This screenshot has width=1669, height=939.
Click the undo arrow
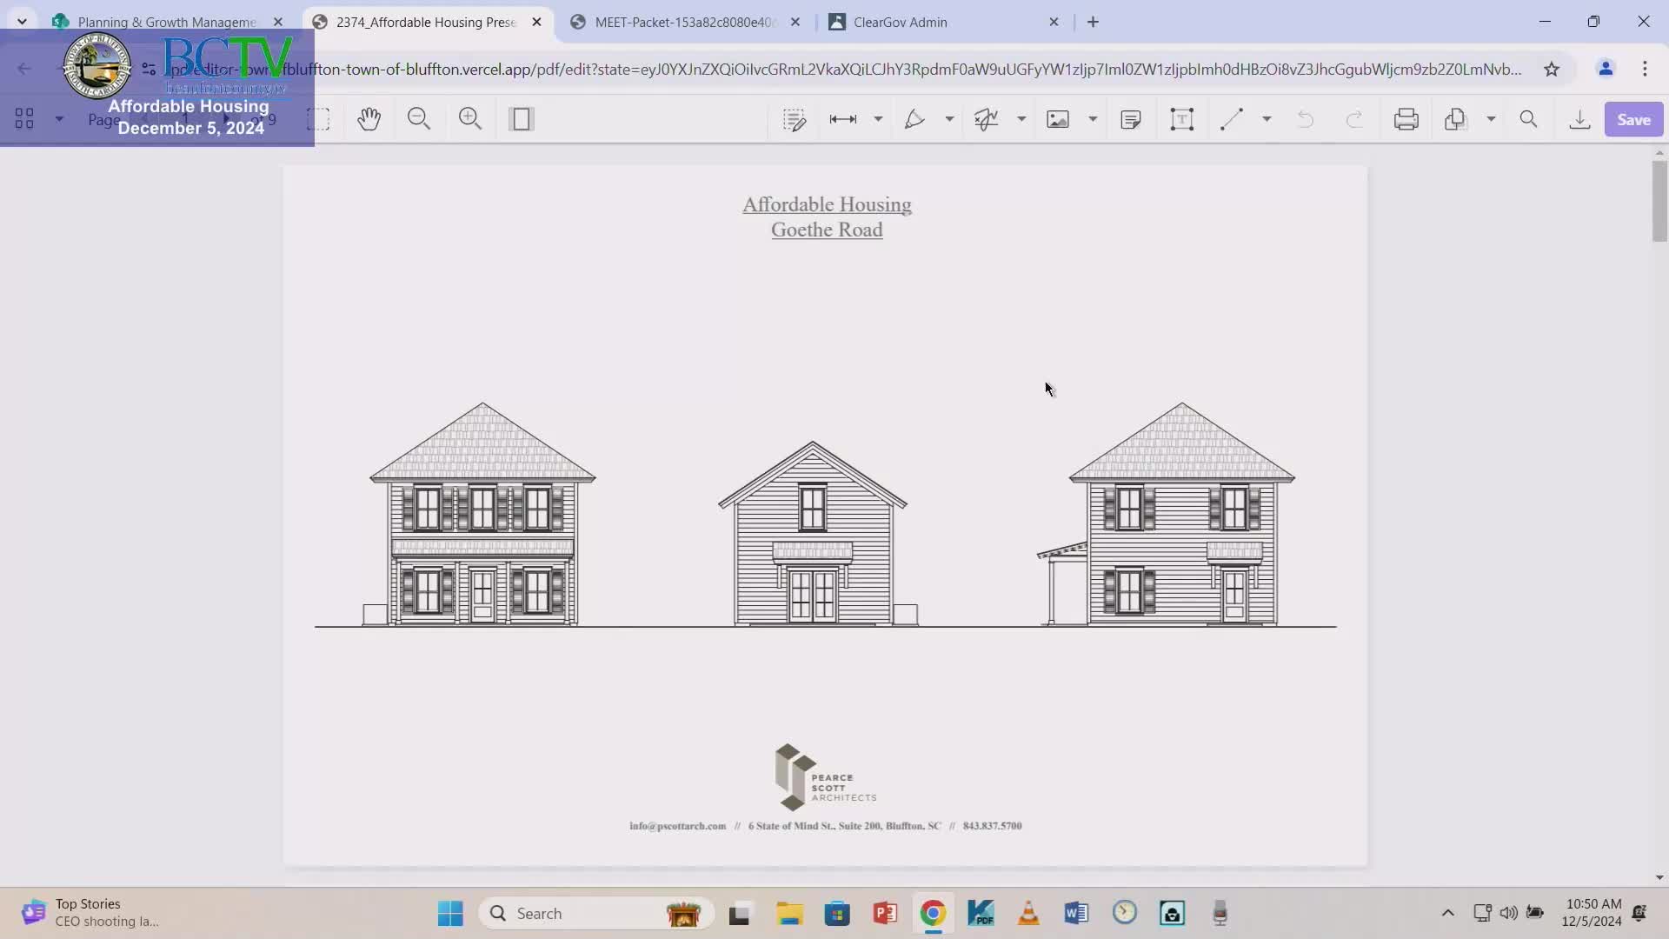click(x=1305, y=119)
